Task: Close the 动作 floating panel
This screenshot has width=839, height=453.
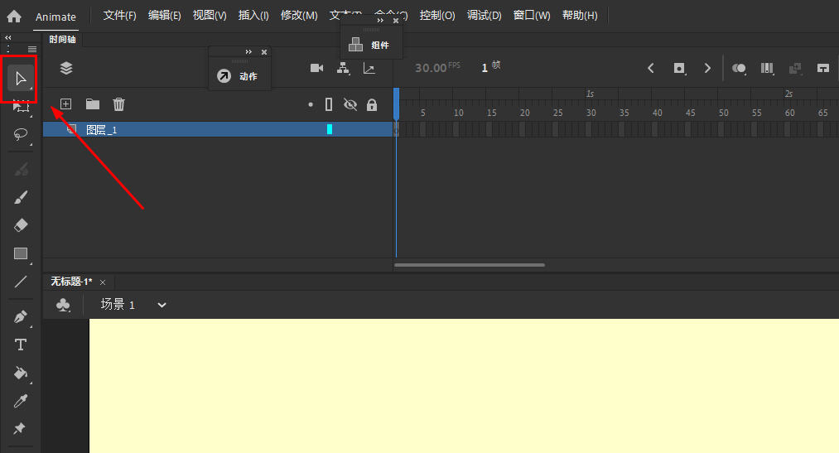Action: point(264,52)
